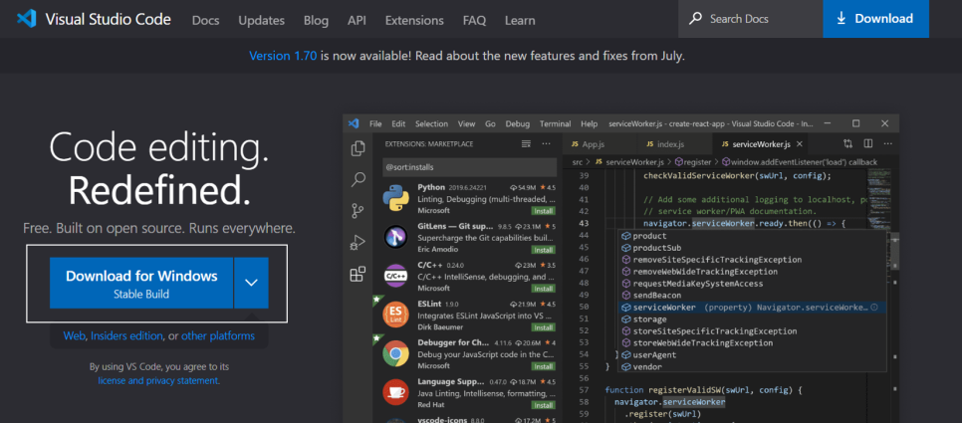962x423 pixels.
Task: Install the GitLens extension
Action: [543, 250]
